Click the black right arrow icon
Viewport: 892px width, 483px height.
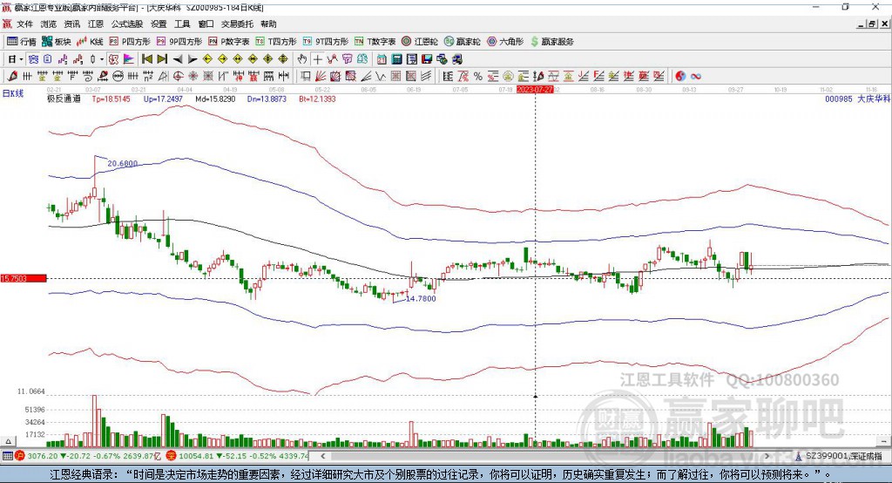click(193, 59)
